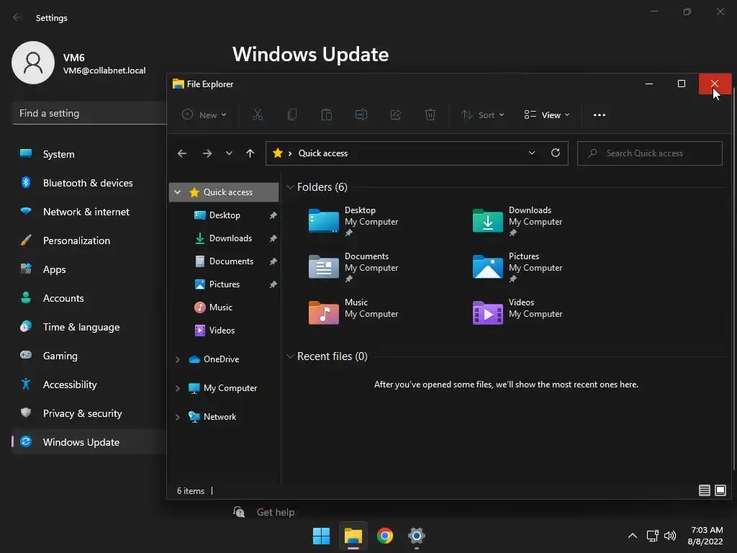Open the Downloads folder tile

click(x=517, y=221)
